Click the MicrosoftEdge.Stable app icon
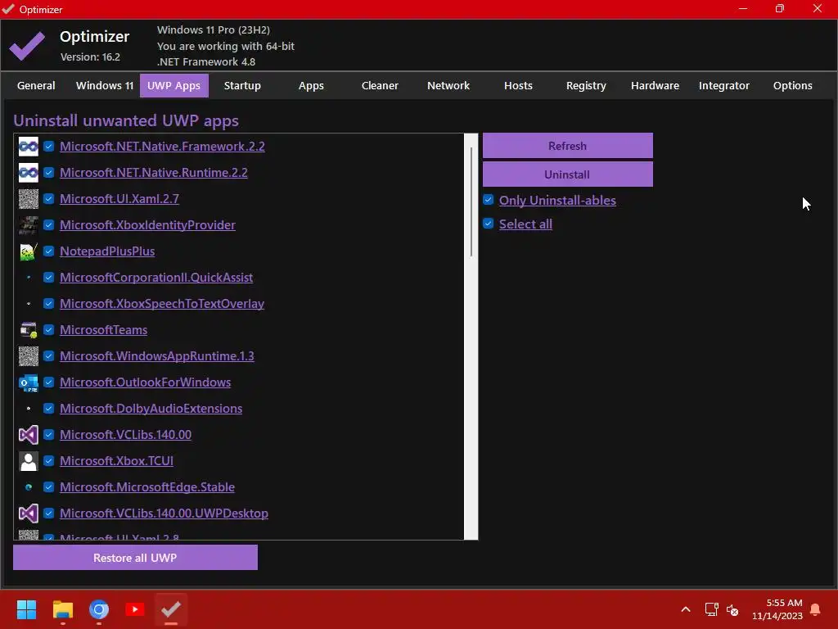 click(29, 487)
